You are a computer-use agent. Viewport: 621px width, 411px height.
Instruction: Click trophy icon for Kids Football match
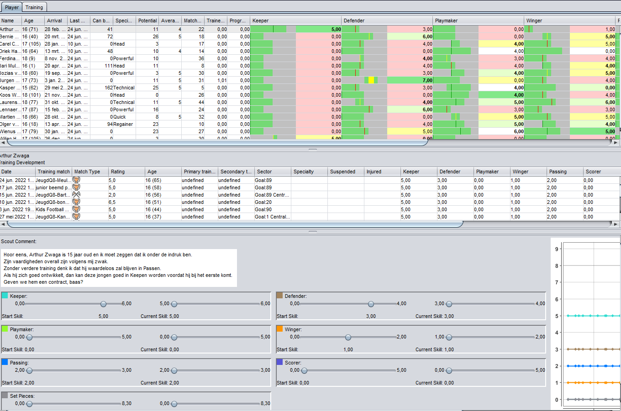[76, 209]
